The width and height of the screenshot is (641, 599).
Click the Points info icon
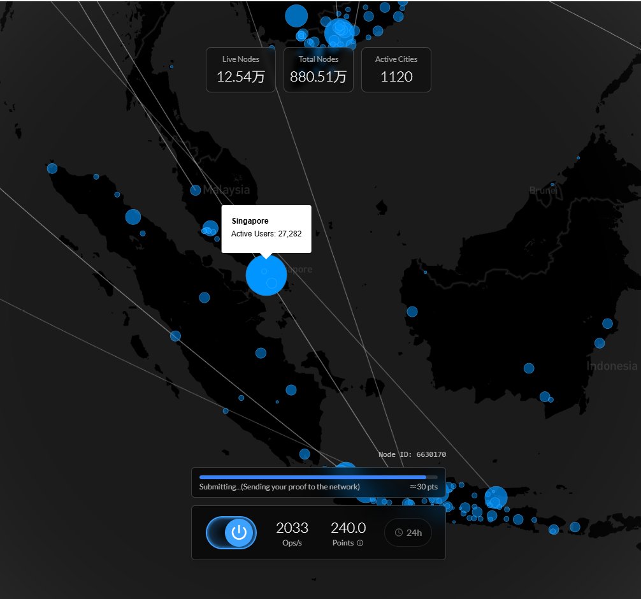coord(360,543)
